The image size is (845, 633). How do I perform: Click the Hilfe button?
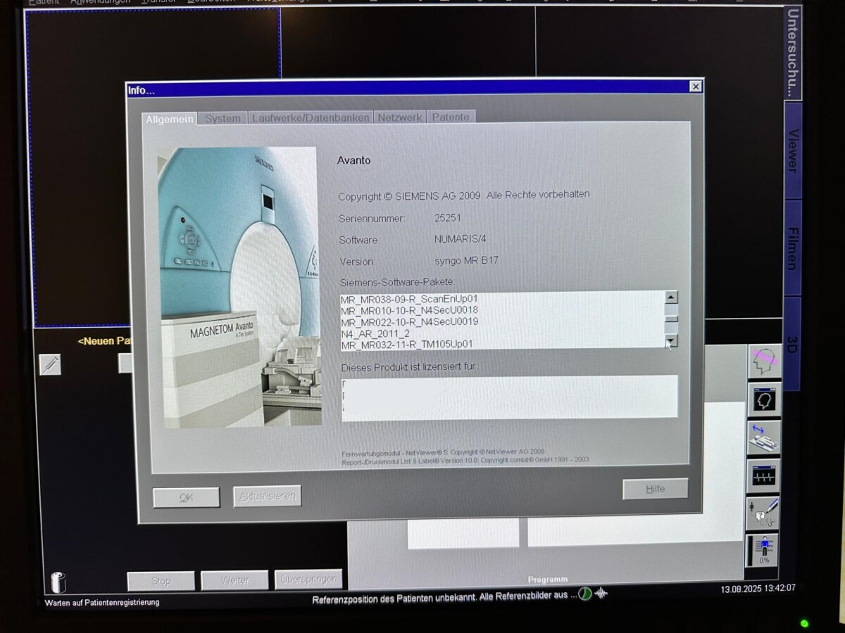655,489
